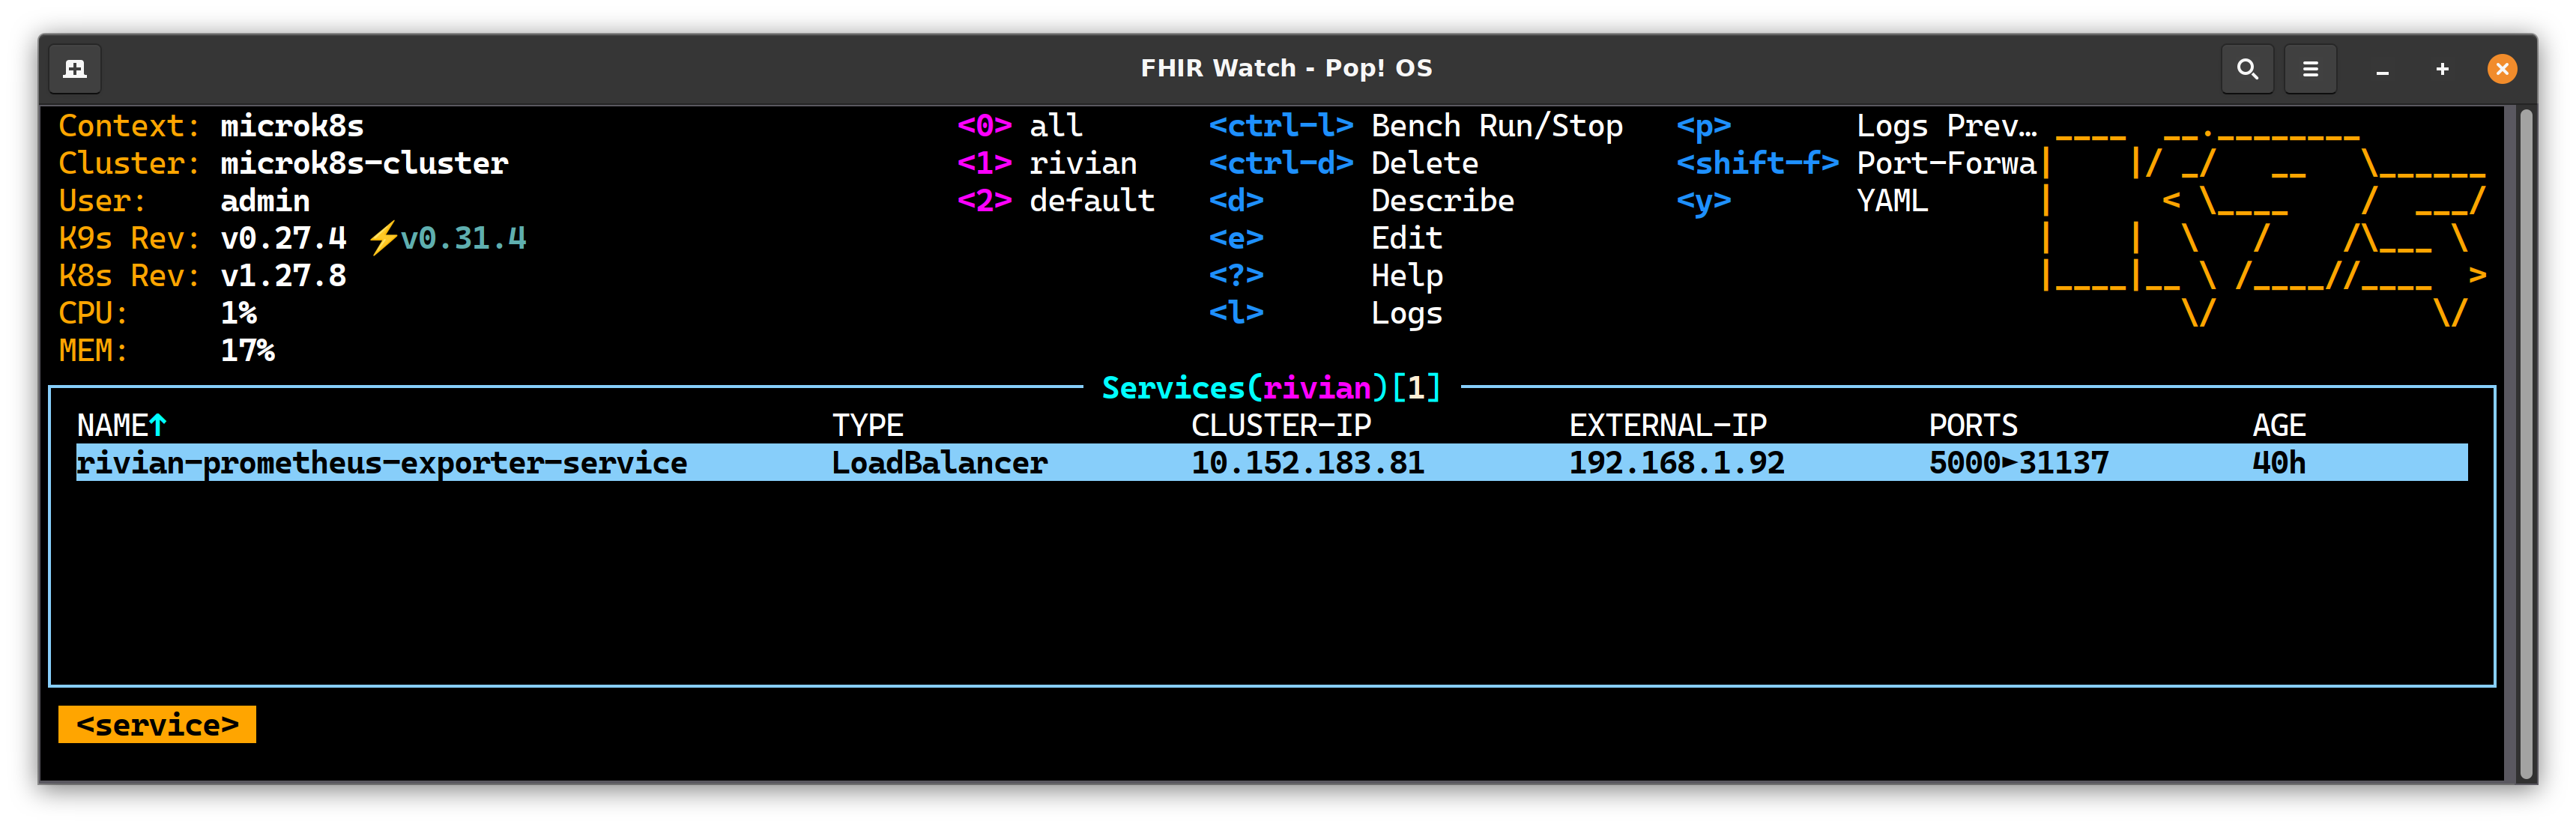Click the TYPE column header
Viewport: 2576px width, 827px height.
pos(867,425)
